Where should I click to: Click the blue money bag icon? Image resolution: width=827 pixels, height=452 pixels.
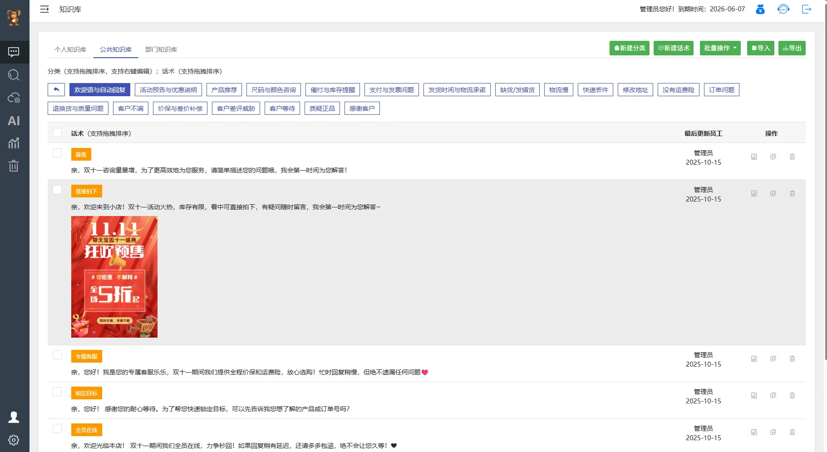(760, 9)
